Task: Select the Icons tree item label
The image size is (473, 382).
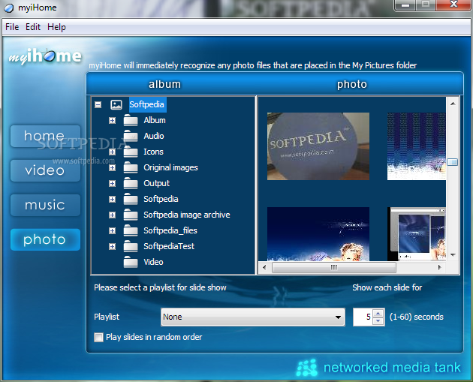Action: pos(154,152)
